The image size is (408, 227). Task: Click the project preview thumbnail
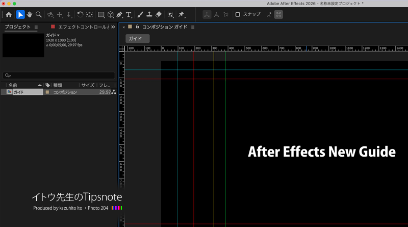(x=23, y=45)
